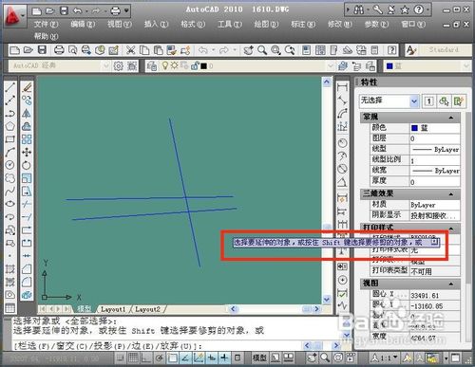
Task: Toggle Snap mode in status bar
Action: (x=120, y=358)
